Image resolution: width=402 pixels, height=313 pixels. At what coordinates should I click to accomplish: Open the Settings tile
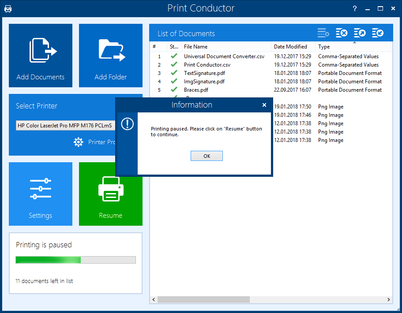[41, 194]
